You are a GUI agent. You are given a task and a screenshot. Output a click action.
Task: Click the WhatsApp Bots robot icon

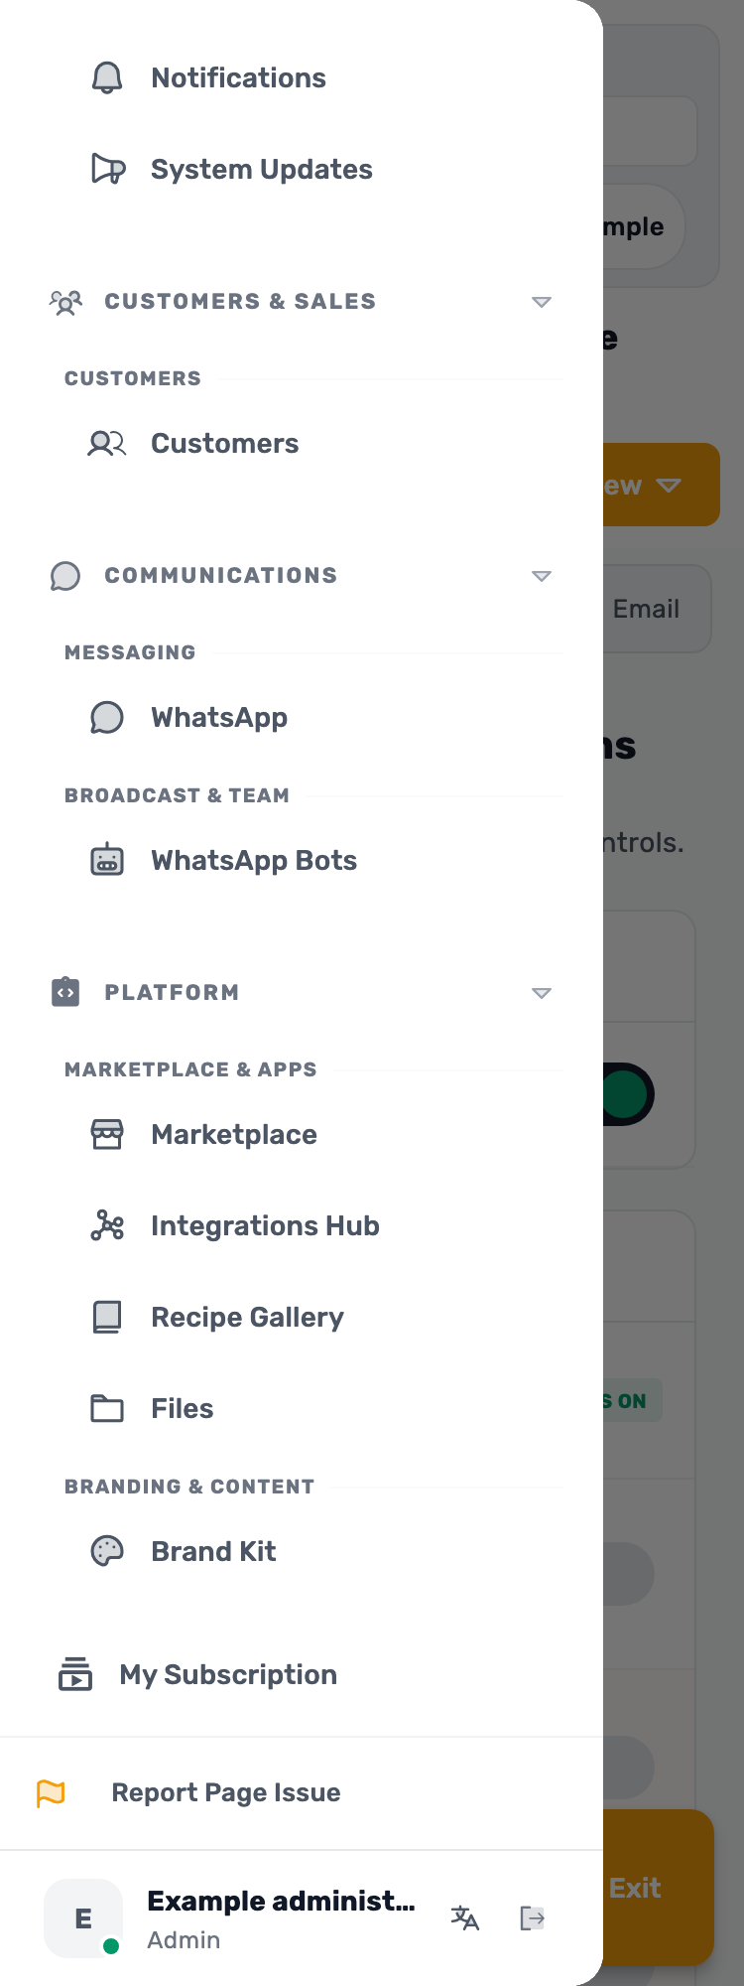107,860
